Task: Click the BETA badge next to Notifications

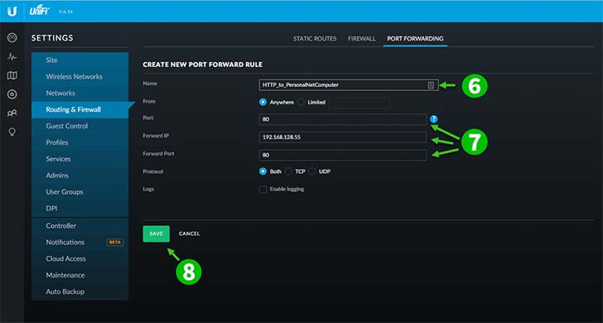Action: (115, 243)
